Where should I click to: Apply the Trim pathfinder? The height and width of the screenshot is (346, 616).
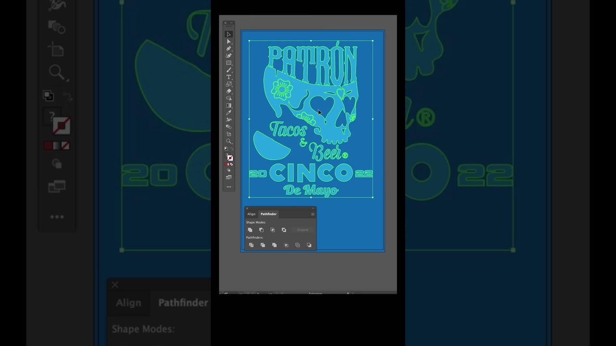point(263,245)
